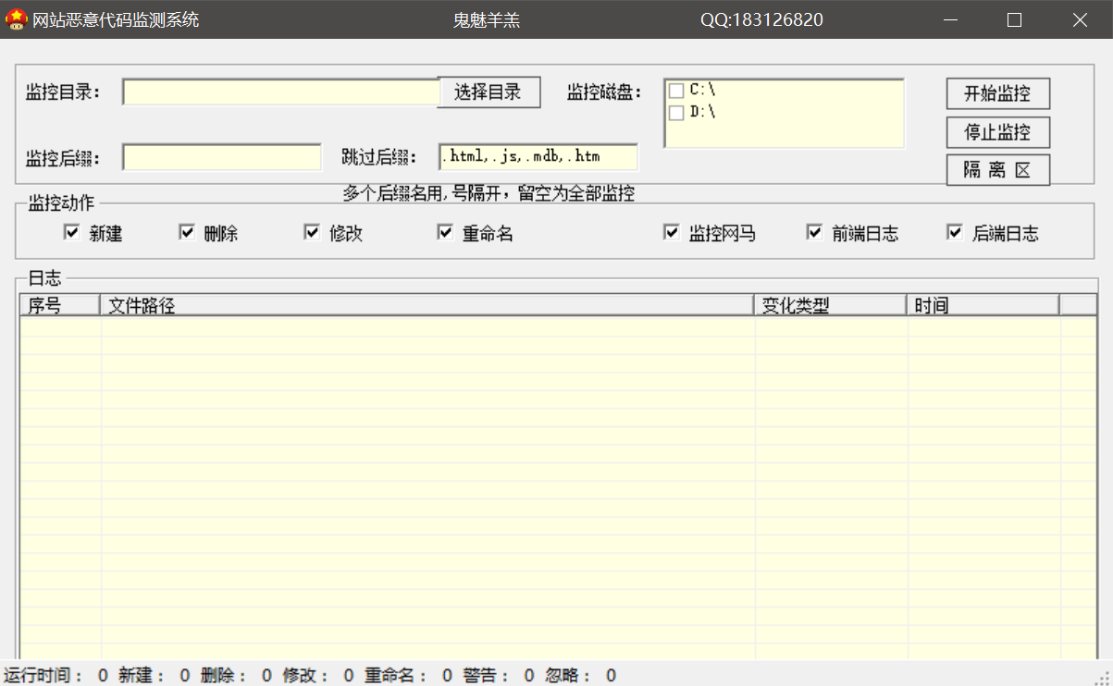The width and height of the screenshot is (1113, 686).
Task: Toggle the 新建 action checkbox
Action: click(71, 232)
